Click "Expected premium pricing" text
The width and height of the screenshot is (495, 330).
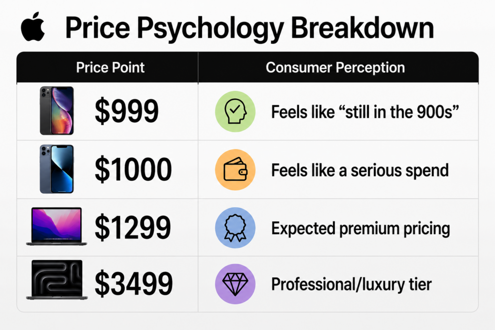click(x=361, y=229)
